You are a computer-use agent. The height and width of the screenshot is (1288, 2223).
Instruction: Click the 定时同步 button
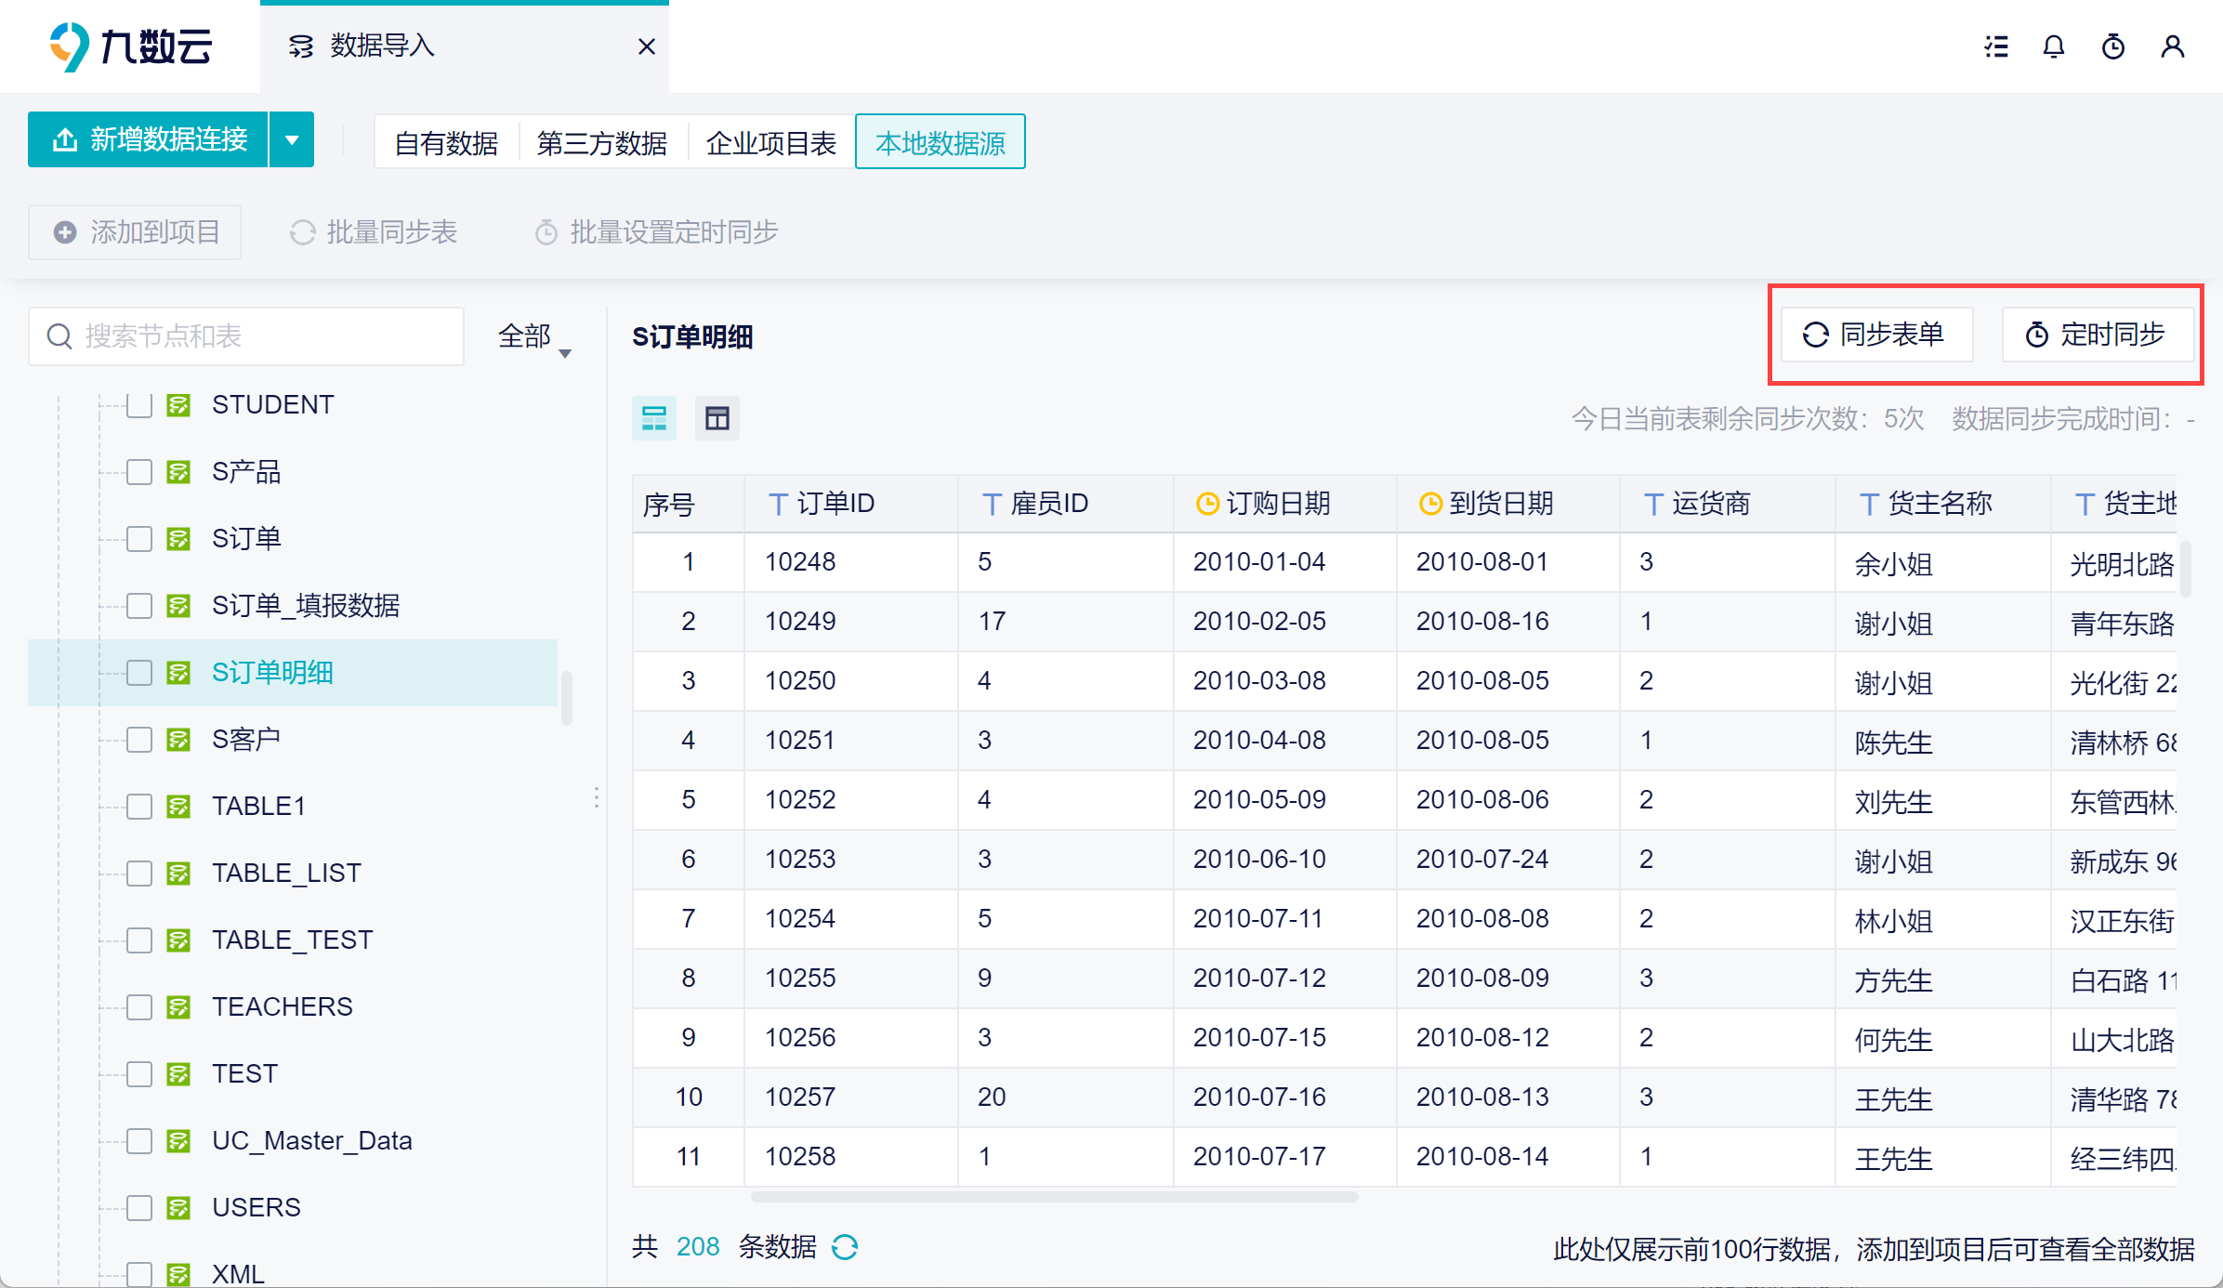pos(2097,335)
